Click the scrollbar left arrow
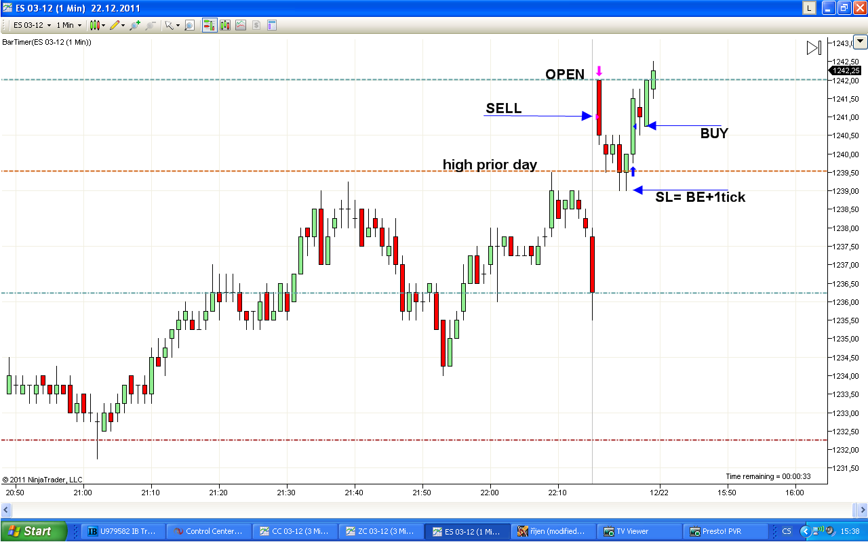Image resolution: width=868 pixels, height=542 pixels. coord(5,509)
